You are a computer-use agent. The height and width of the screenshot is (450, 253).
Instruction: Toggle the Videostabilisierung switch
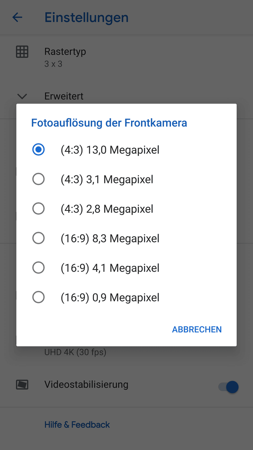(x=228, y=387)
